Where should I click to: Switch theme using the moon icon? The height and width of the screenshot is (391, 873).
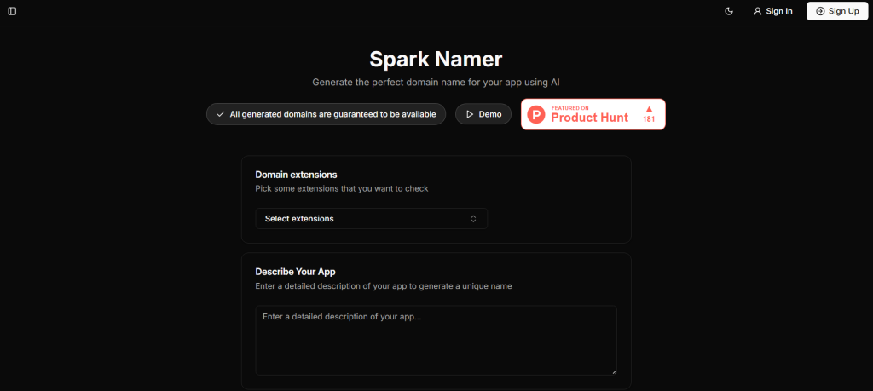coord(729,11)
